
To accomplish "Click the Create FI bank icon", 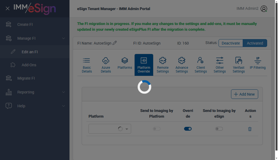I will pyautogui.click(x=8, y=24).
